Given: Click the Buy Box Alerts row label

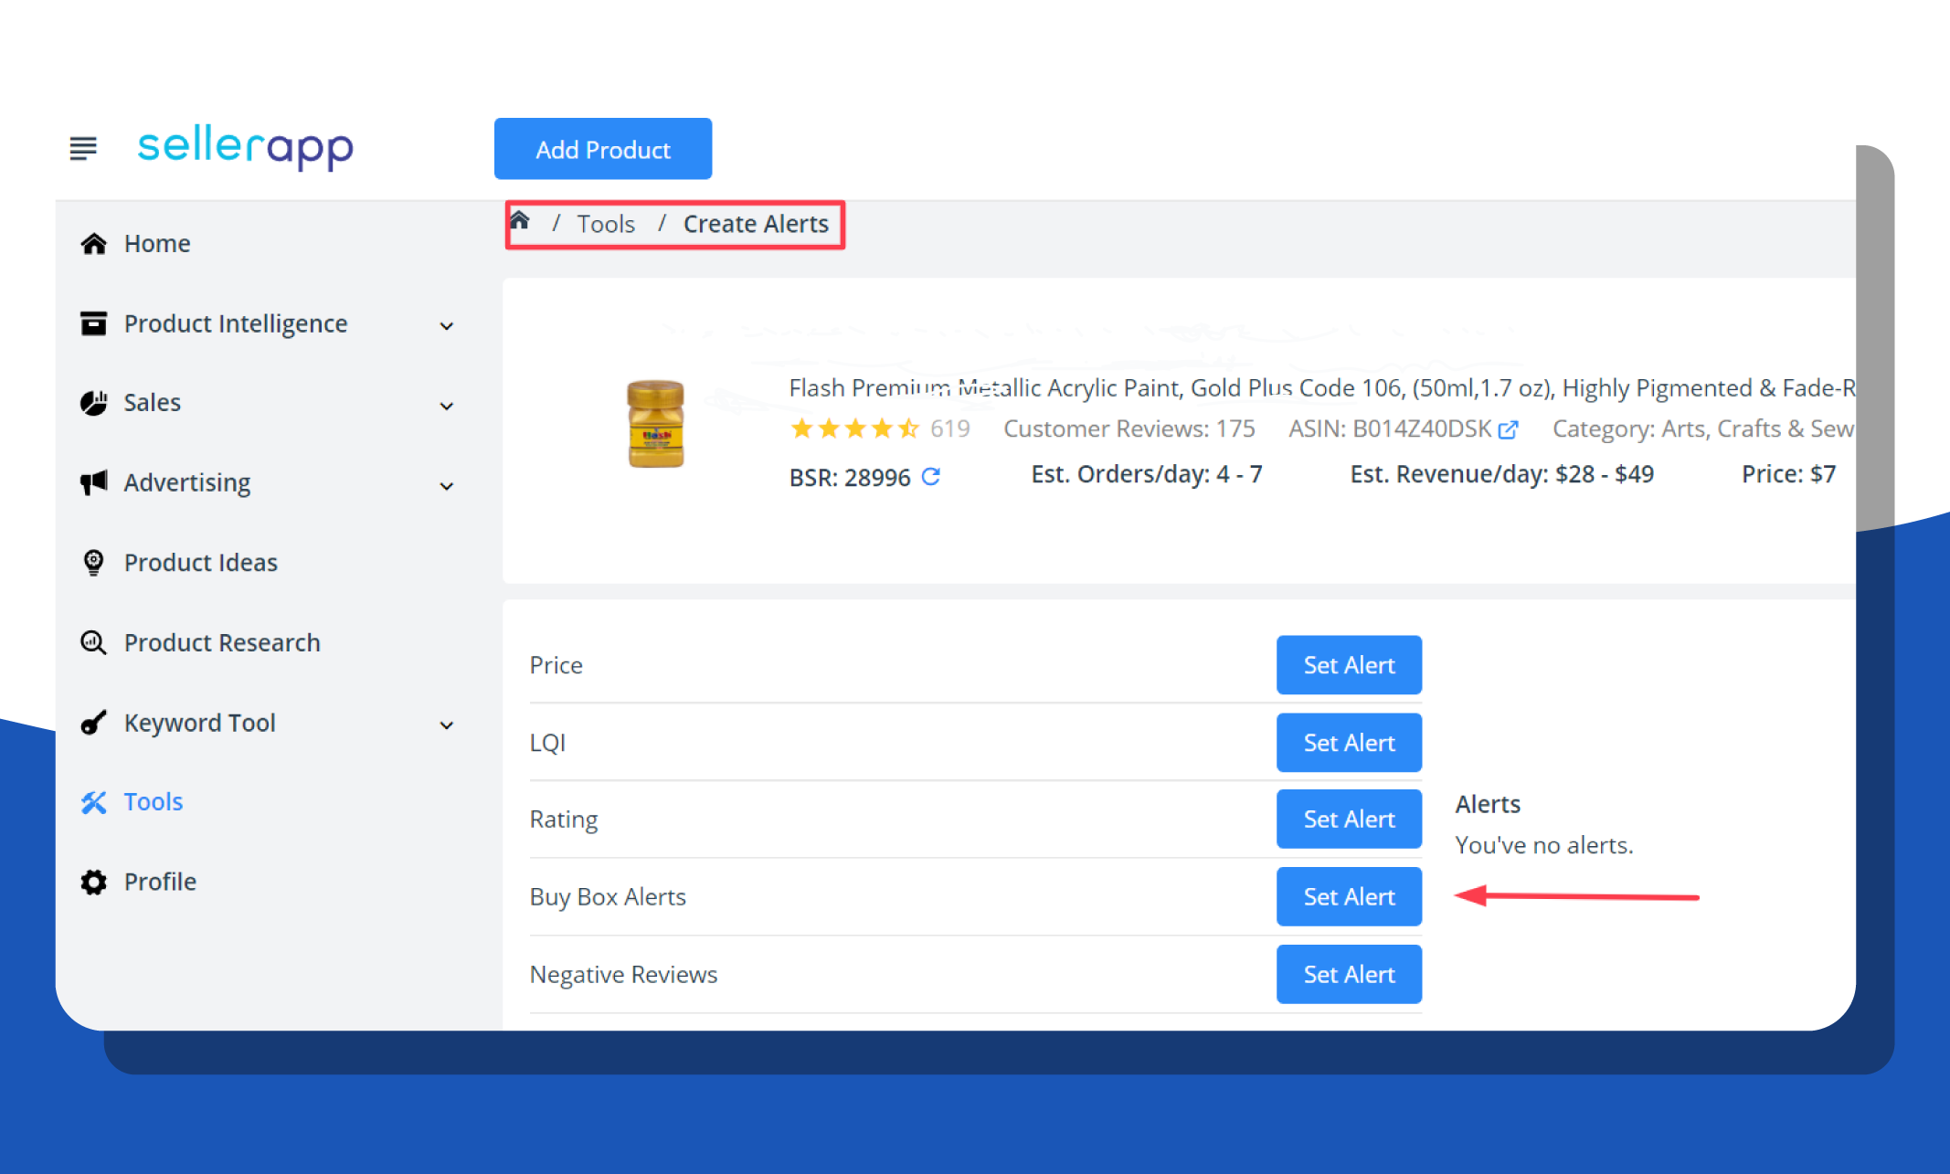Looking at the screenshot, I should (608, 897).
